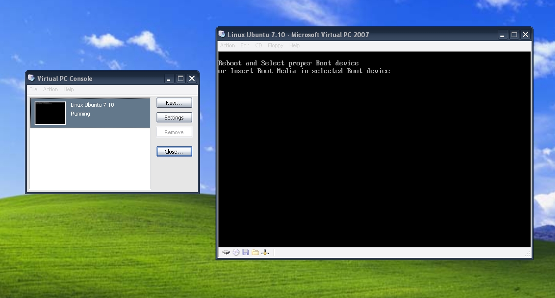Minimize the Linux Ubuntu 7.10 window
Viewport: 555px width, 298px height.
click(502, 35)
